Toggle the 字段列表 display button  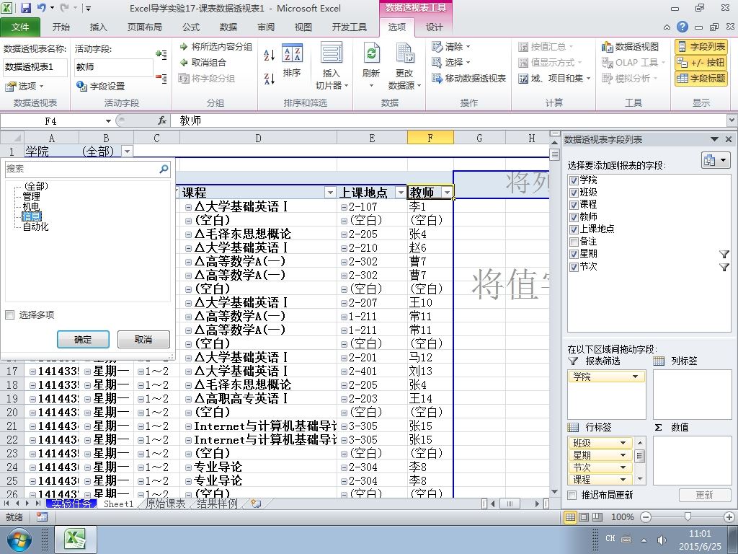tap(701, 47)
